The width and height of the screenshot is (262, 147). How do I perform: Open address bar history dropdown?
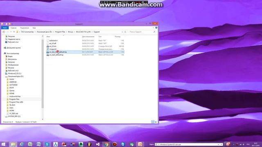(x=122, y=32)
